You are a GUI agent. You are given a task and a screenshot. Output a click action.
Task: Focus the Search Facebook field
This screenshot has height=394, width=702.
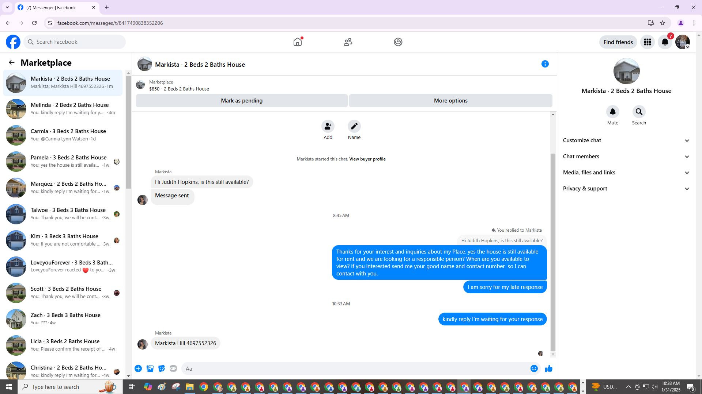pos(75,42)
